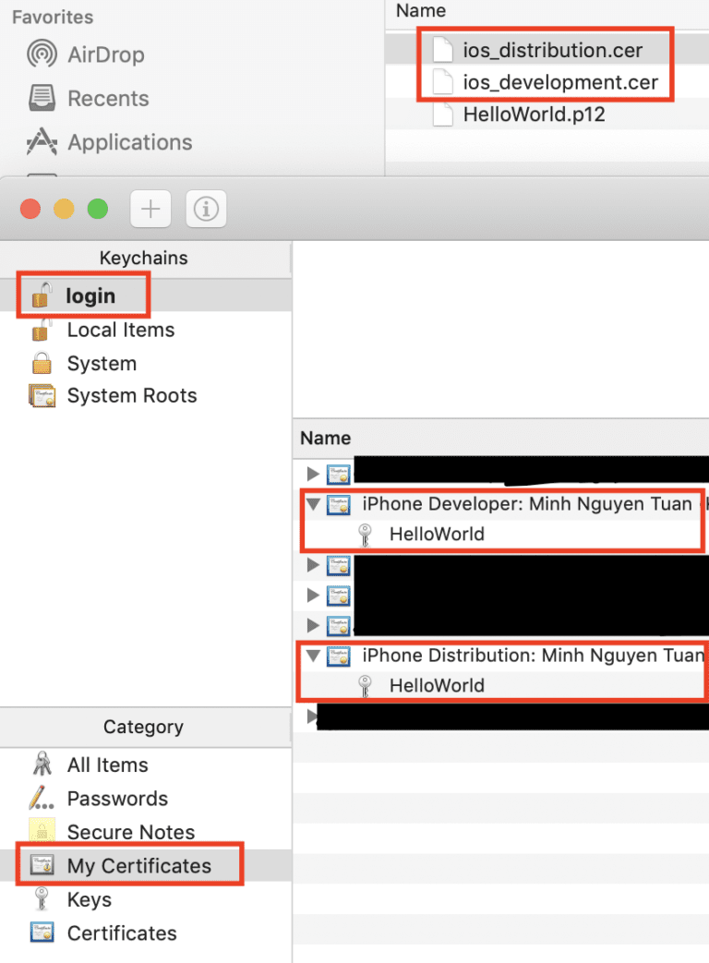Expand the first redacted certificate row
The height and width of the screenshot is (963, 709).
pos(313,474)
